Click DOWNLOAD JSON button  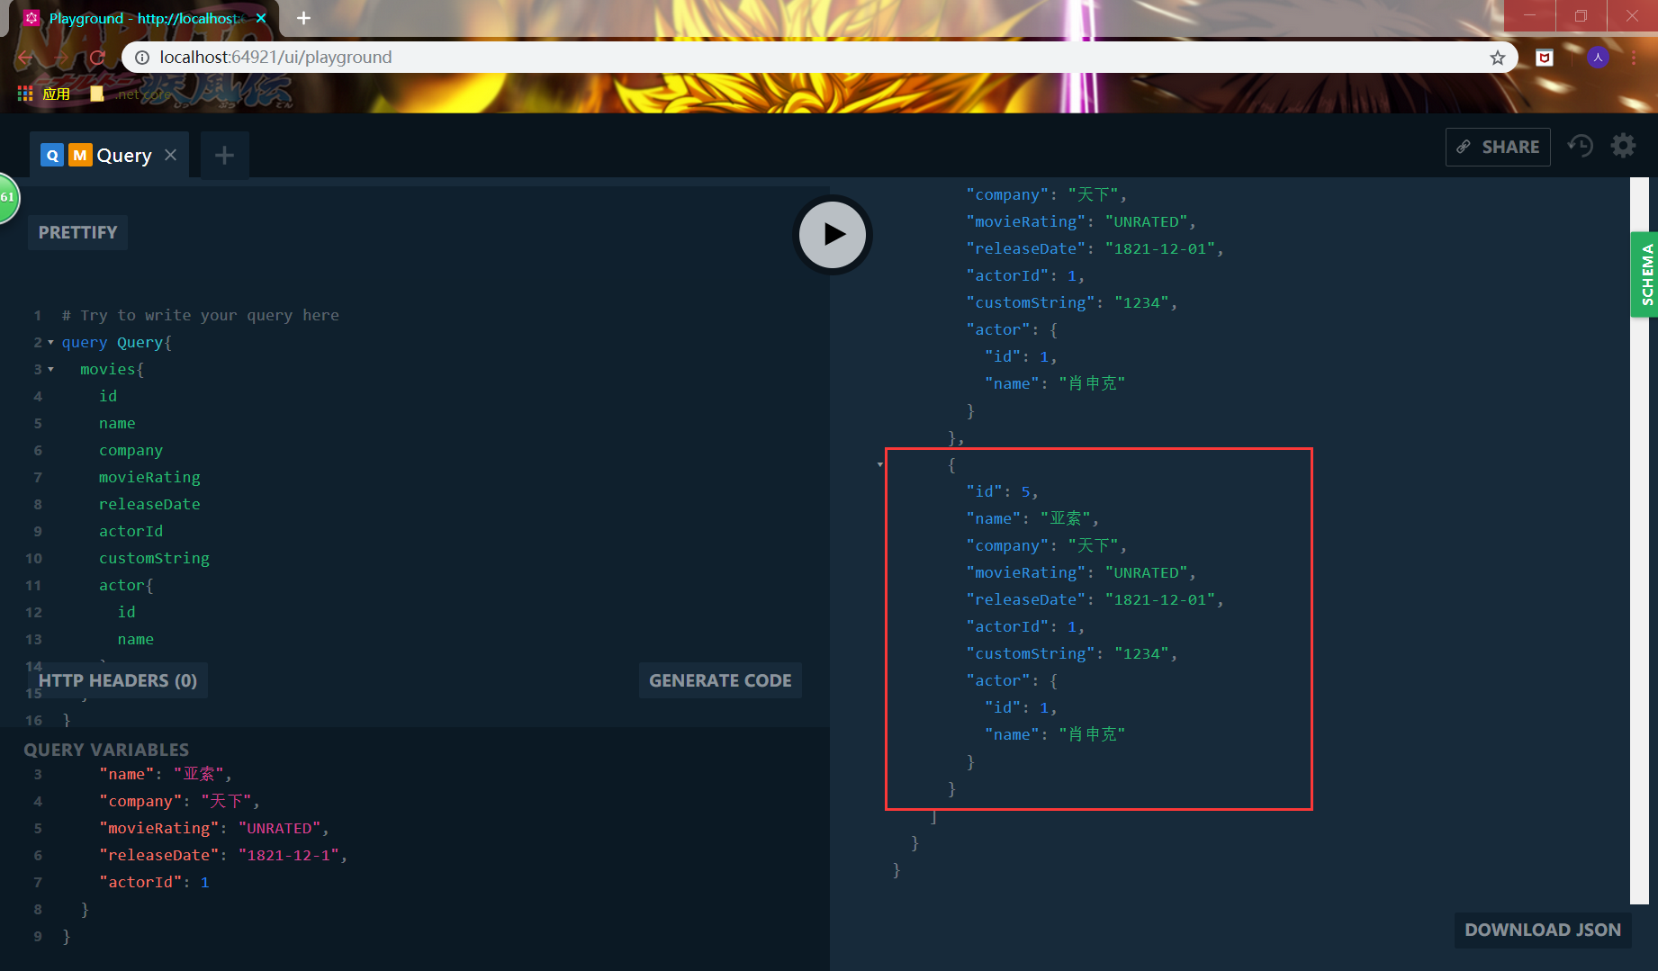(1542, 930)
